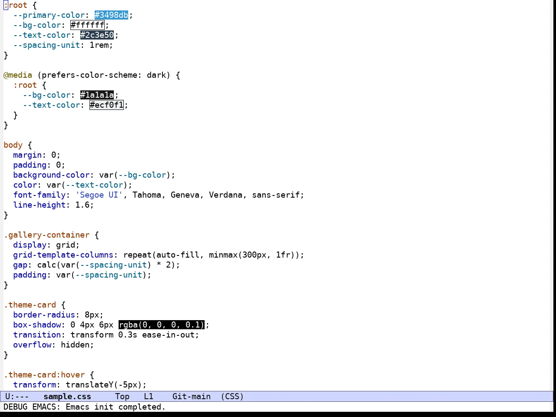Place cursor on ':root {' first line
The width and height of the screenshot is (556, 417).
20,5
